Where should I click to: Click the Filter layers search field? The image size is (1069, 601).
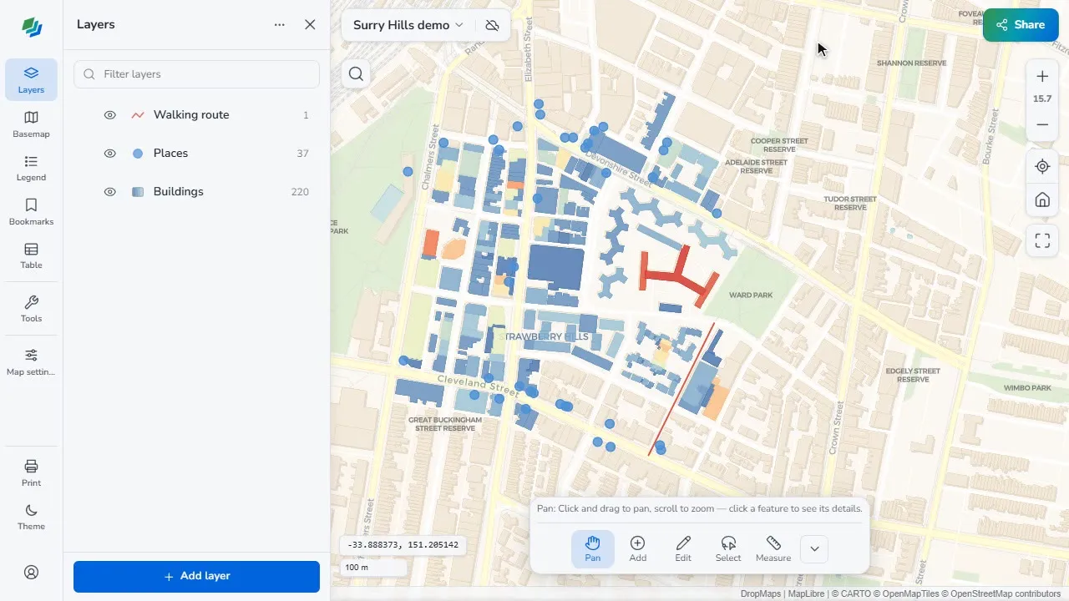pyautogui.click(x=197, y=74)
